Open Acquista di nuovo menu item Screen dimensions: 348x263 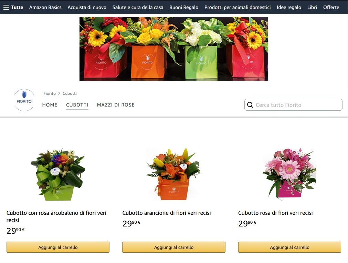click(x=87, y=7)
